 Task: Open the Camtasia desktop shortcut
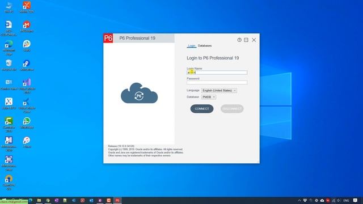(9, 125)
